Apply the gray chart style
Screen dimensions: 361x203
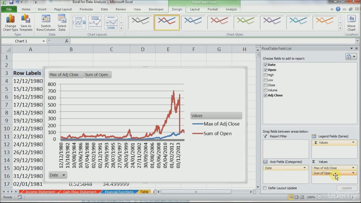click(x=140, y=23)
